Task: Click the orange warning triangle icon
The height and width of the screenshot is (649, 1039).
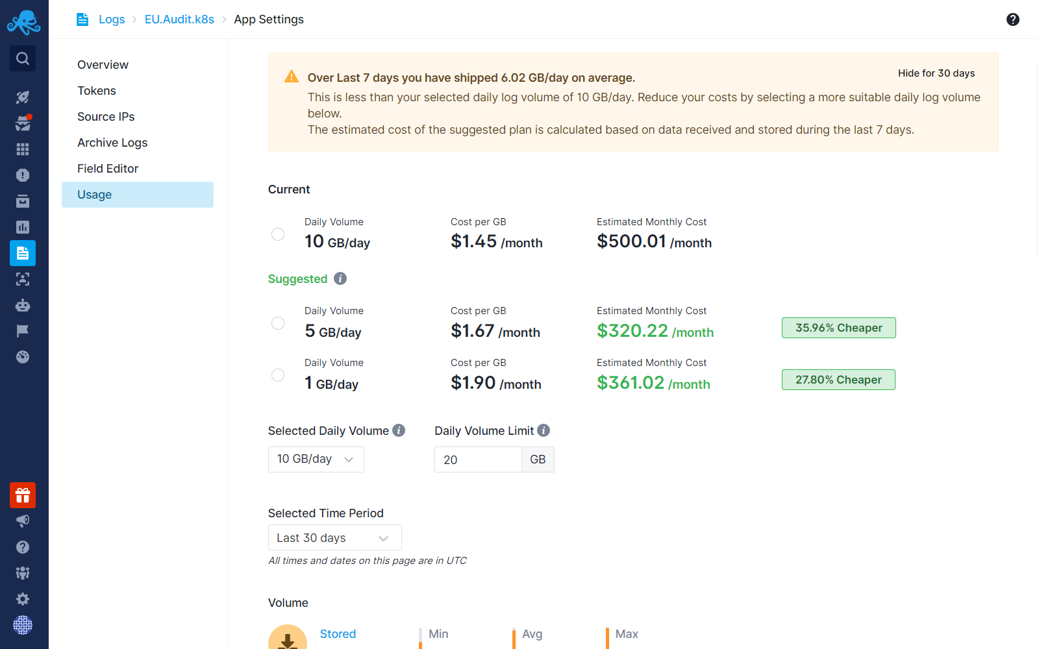Action: coord(292,77)
